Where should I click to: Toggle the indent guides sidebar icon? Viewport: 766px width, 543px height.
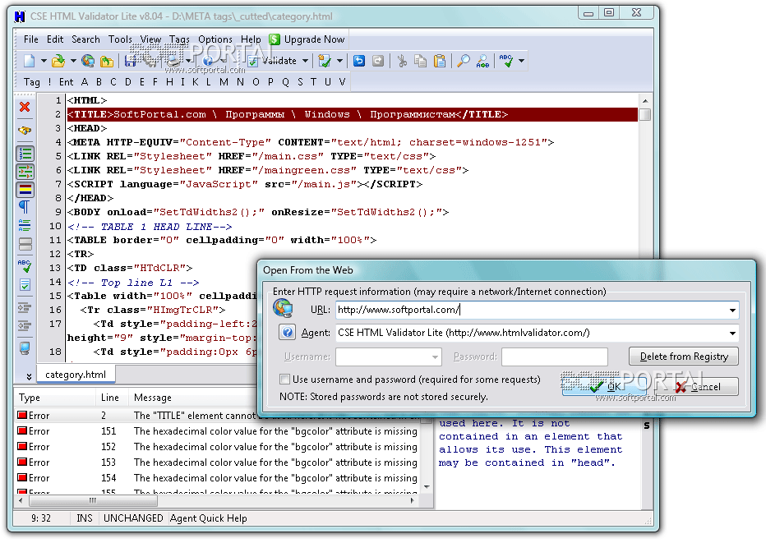click(25, 172)
